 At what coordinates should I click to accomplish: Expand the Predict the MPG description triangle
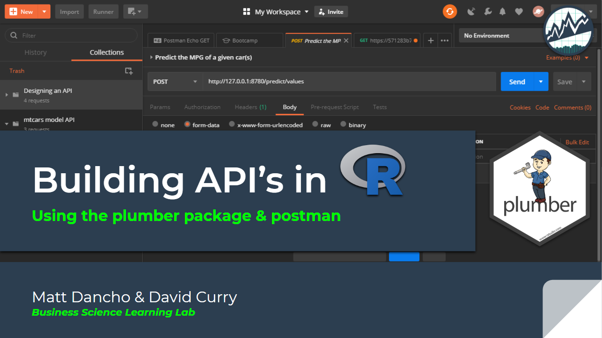(x=152, y=57)
